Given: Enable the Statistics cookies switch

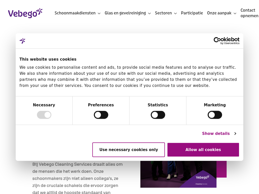Looking at the screenshot, I should (158, 115).
